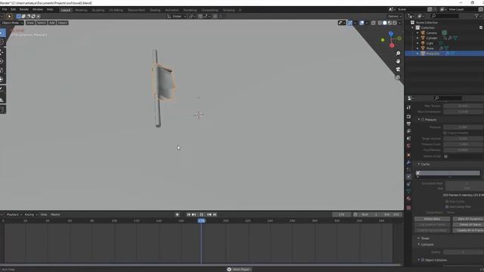Open the World properties tab icon
Viewport: 484px width, 272px height.
click(408, 146)
